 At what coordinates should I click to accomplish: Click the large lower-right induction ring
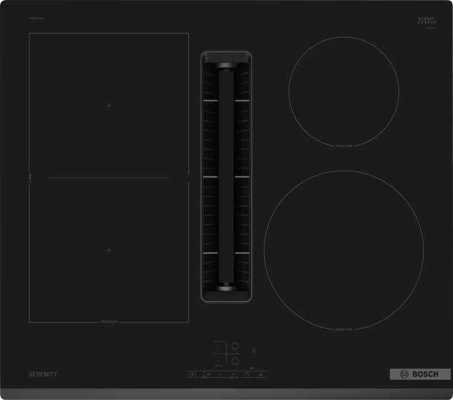344,249
